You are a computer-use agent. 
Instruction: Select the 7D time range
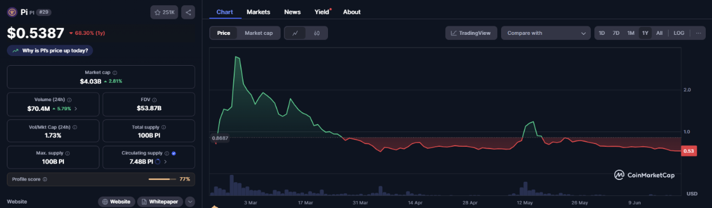pyautogui.click(x=616, y=33)
